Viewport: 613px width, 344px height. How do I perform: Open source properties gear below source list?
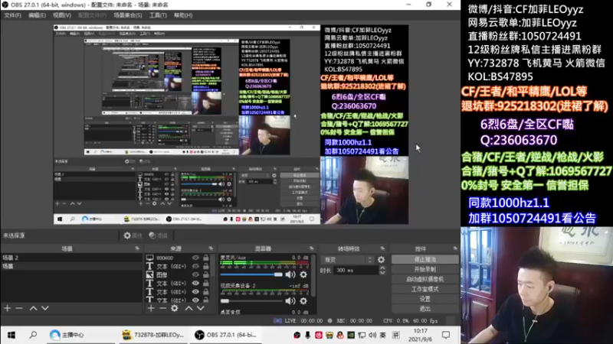[175, 308]
